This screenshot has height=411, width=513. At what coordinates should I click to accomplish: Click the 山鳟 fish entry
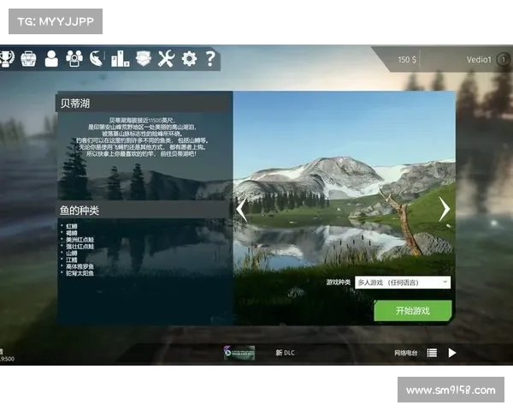pyautogui.click(x=72, y=253)
